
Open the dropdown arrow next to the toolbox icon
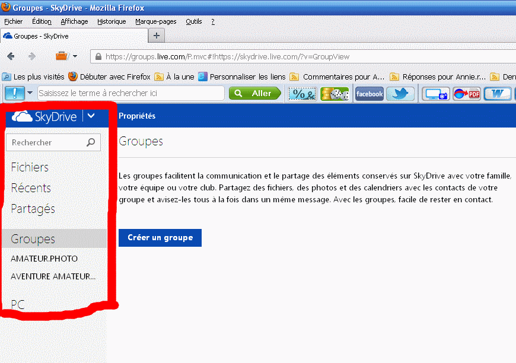[75, 56]
